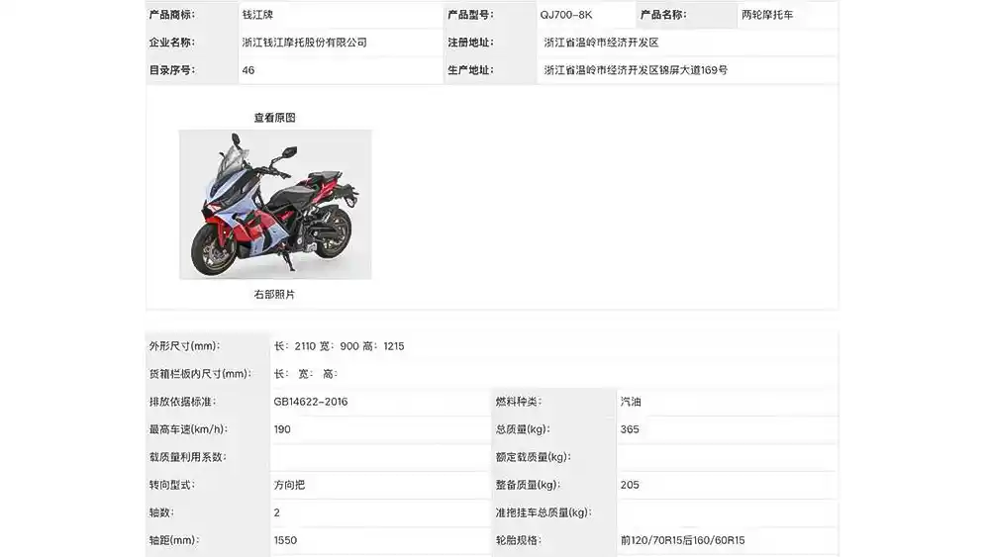Select axle count value 2

276,512
